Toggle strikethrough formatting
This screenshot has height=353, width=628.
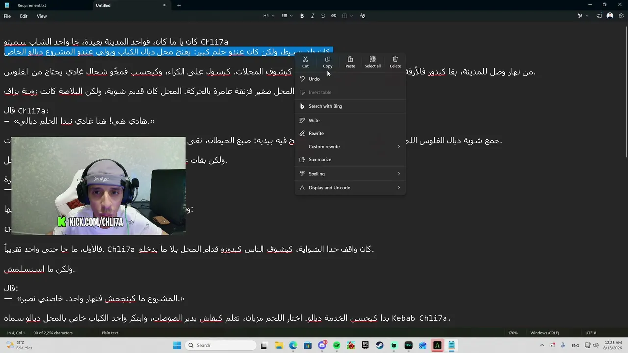(323, 16)
